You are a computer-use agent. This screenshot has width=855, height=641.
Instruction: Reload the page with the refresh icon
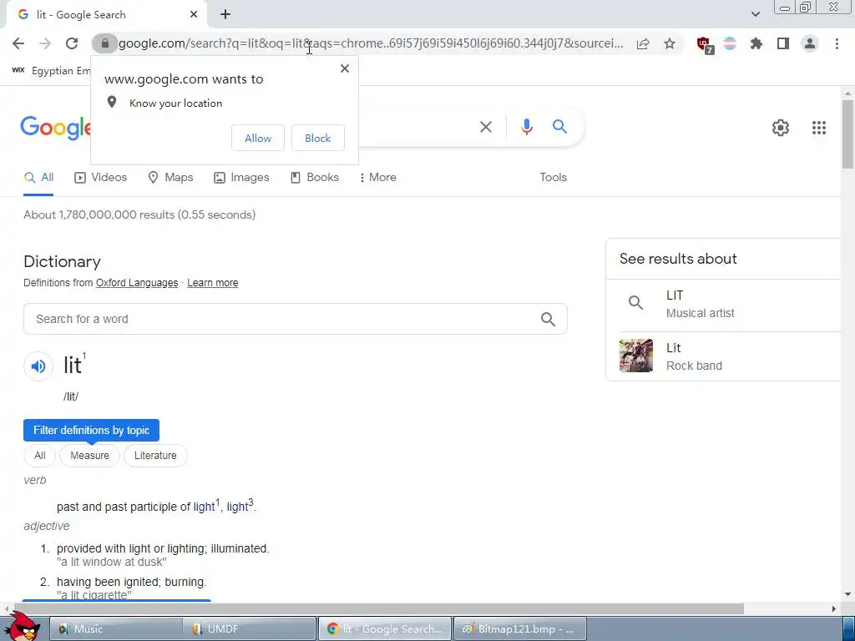pyautogui.click(x=72, y=43)
